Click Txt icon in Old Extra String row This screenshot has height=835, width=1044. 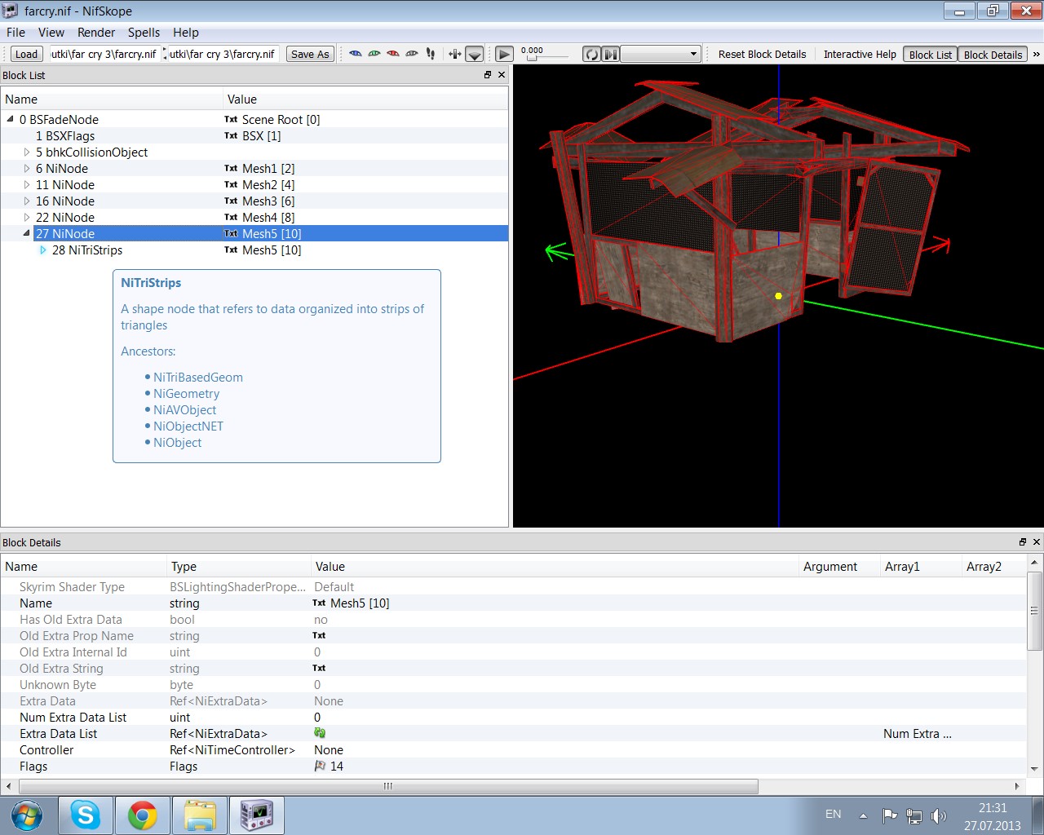coord(319,668)
